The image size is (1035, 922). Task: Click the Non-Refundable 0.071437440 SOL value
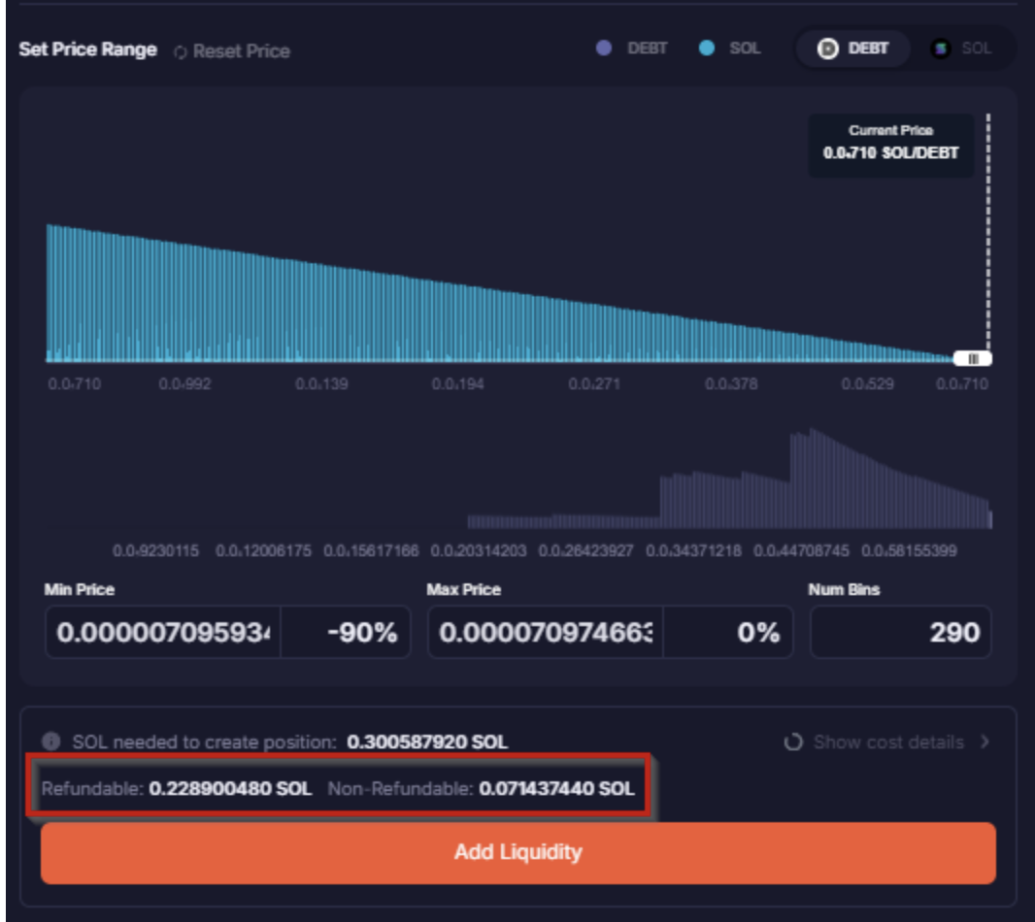[x=556, y=789]
